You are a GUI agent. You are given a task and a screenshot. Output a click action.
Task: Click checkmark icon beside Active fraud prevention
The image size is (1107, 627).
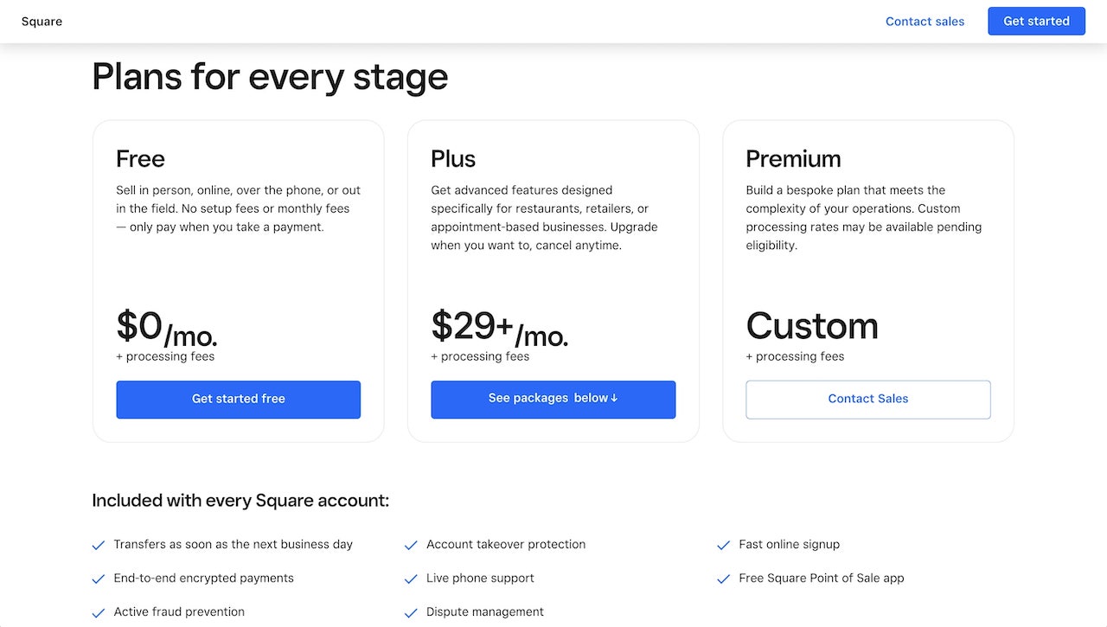pos(99,612)
